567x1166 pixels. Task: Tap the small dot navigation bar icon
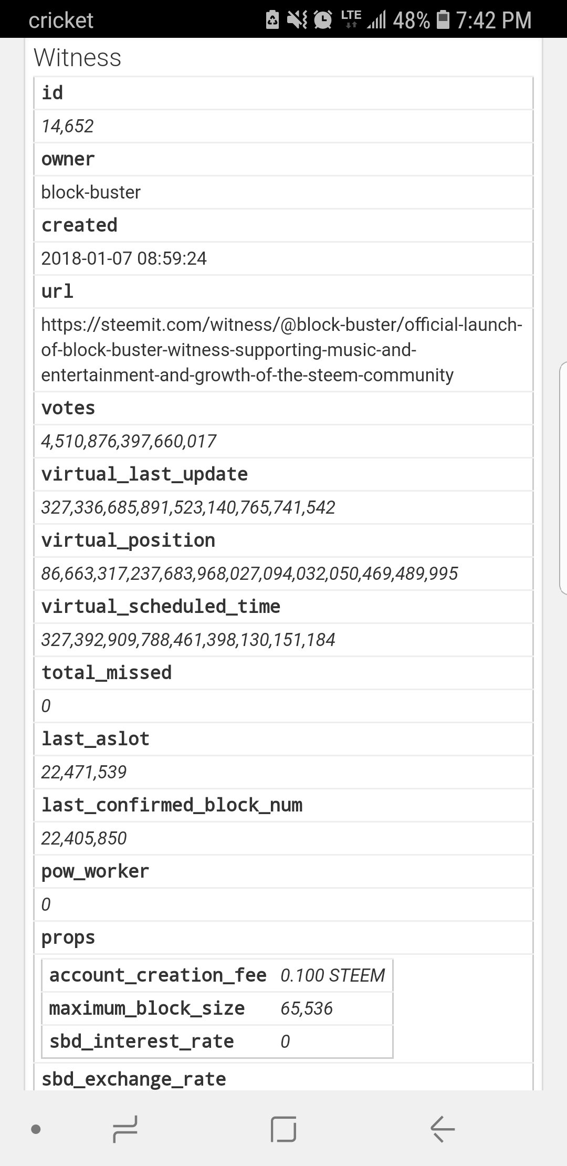pos(36,1129)
